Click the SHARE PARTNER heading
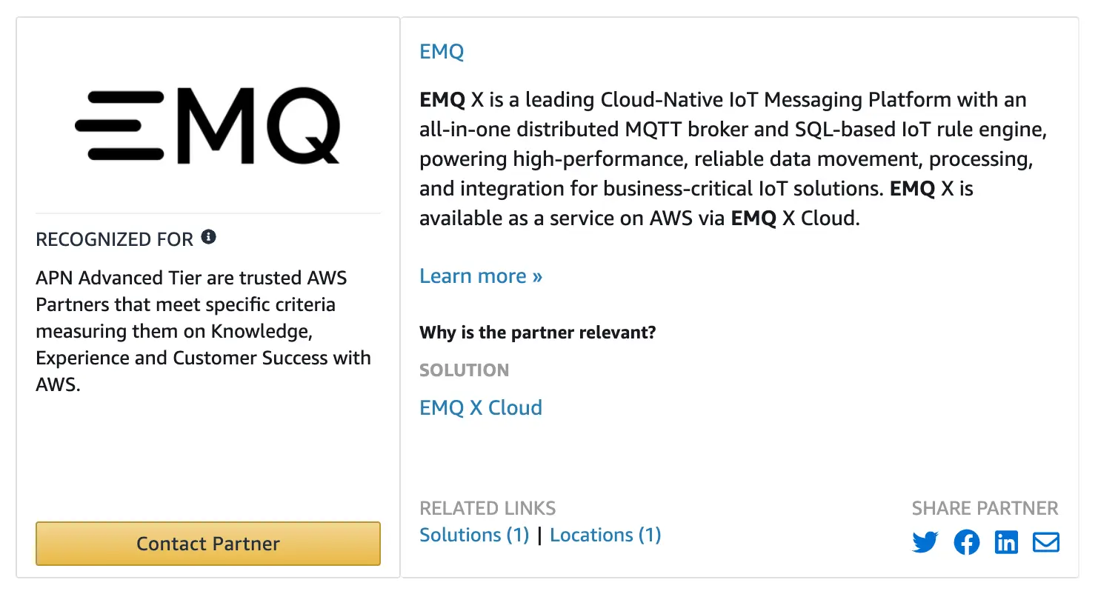The image size is (1098, 594). (x=985, y=508)
